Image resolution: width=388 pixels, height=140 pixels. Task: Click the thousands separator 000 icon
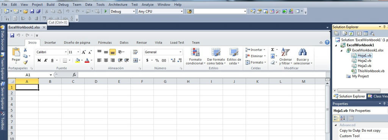tap(164, 60)
